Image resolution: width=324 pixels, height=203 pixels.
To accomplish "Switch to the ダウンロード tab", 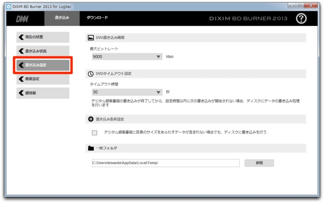I will (97, 18).
